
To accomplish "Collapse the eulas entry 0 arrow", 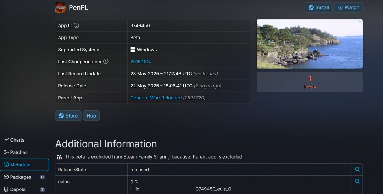I will pyautogui.click(x=136, y=182).
